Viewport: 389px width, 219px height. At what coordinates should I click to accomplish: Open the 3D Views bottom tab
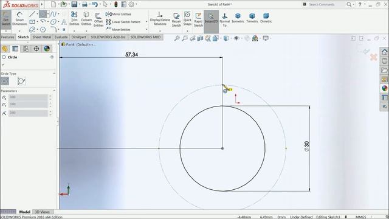pos(42,212)
